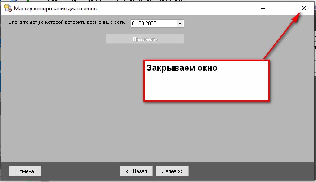This screenshot has height=182, width=316.
Task: Click the wizard icon in the title bar
Action: 7,9
